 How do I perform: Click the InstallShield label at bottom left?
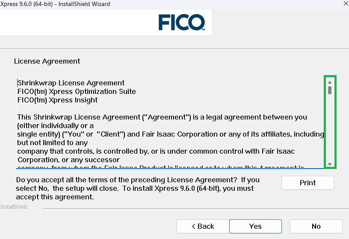coord(14,207)
